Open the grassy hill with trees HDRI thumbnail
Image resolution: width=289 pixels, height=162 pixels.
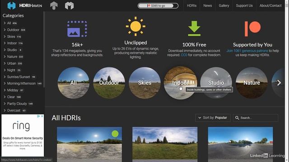165,144
